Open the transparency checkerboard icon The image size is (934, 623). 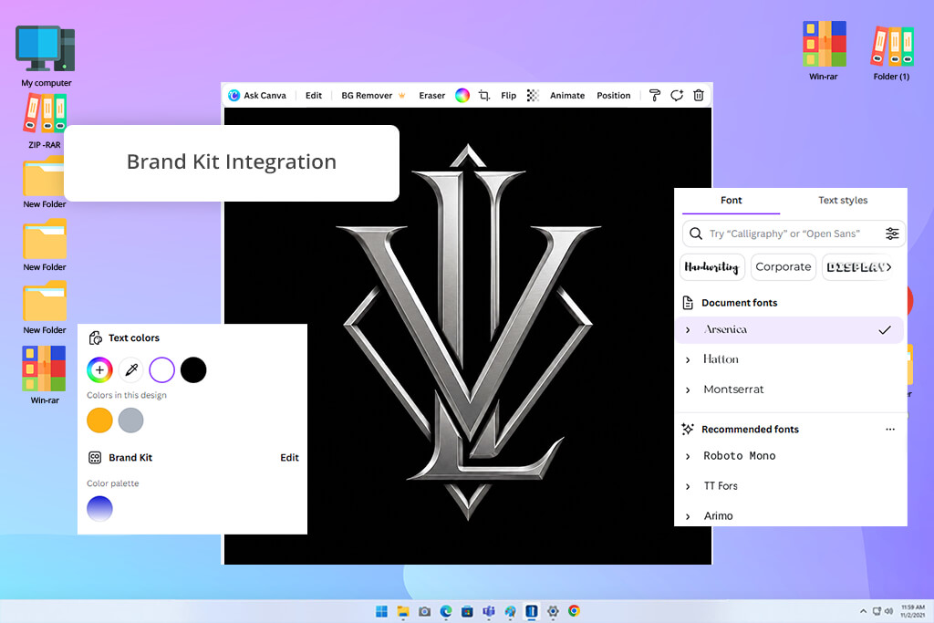[x=533, y=95]
